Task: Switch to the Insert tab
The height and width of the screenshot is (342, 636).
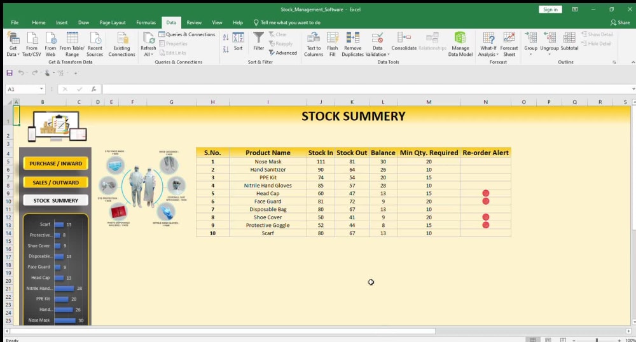Action: pyautogui.click(x=62, y=23)
